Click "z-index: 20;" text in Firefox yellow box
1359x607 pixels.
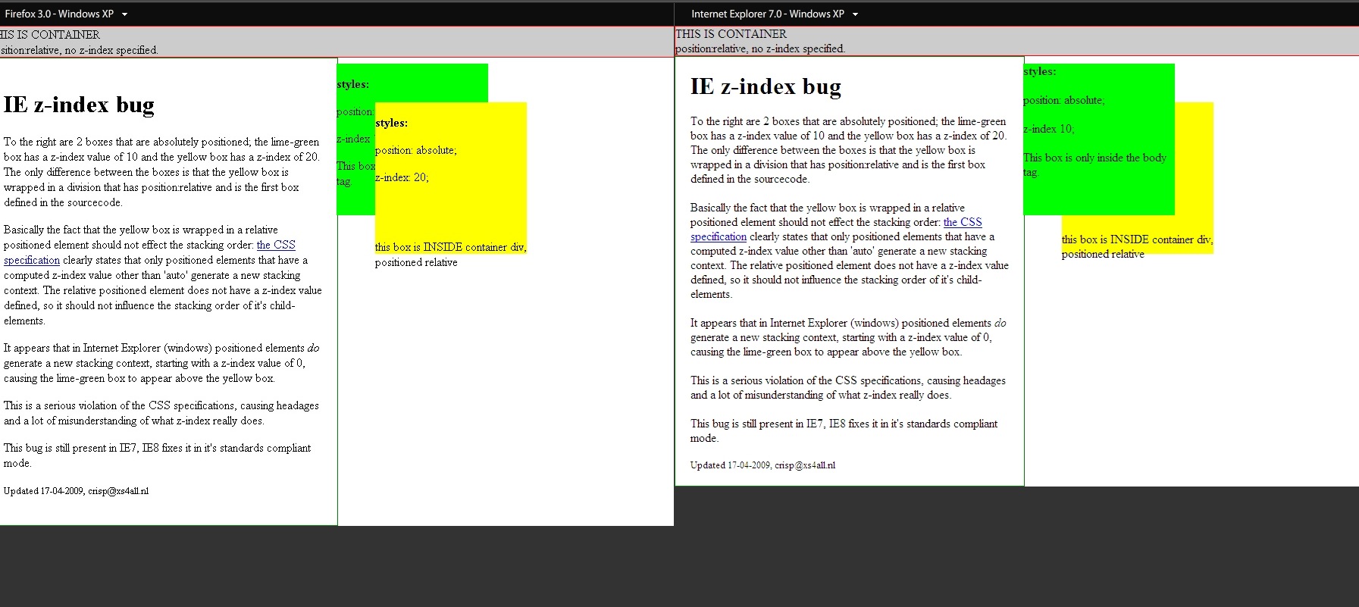(x=402, y=177)
